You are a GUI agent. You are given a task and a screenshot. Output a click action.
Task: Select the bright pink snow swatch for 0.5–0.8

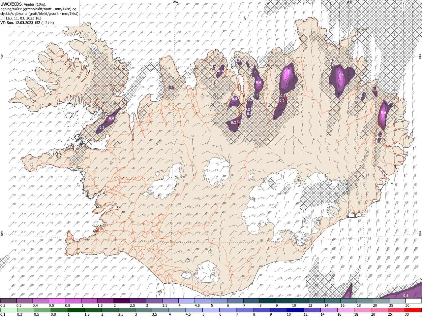[57, 301]
